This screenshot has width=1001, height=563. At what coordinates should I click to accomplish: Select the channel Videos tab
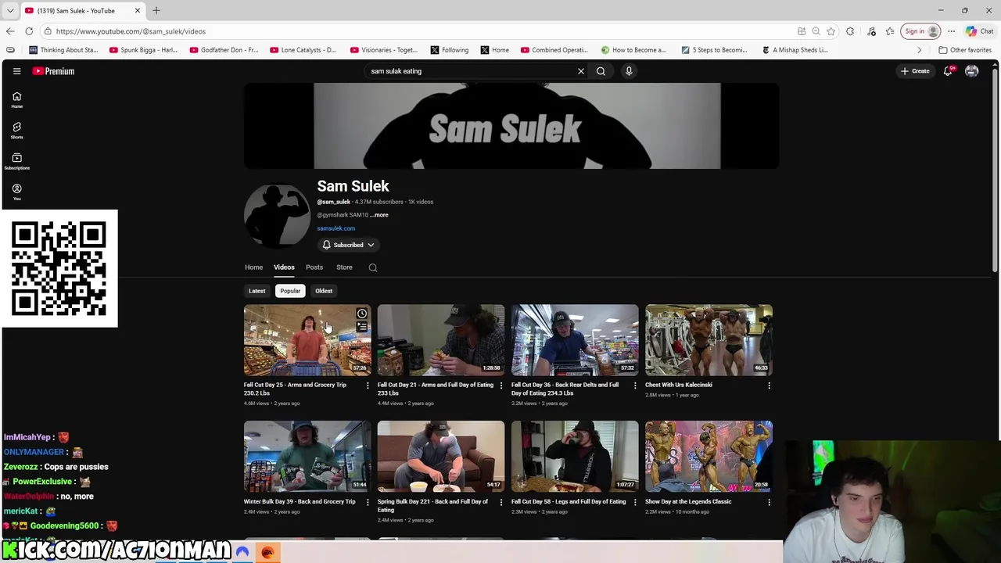pos(284,267)
